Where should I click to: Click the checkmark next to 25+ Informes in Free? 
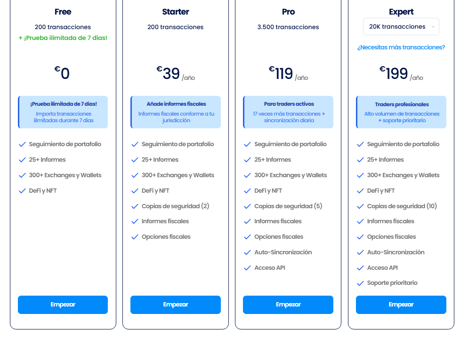(22, 160)
